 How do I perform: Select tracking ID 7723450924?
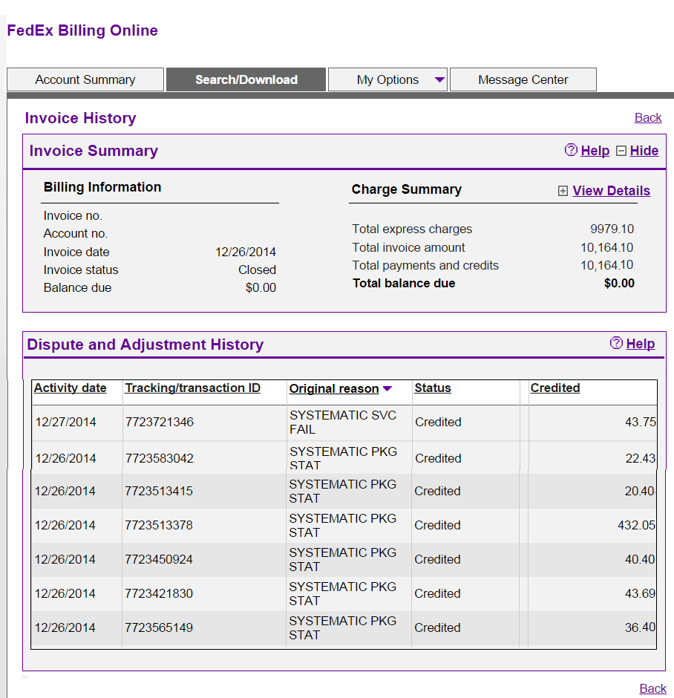[159, 559]
